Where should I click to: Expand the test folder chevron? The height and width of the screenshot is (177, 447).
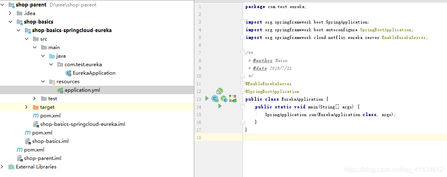(x=35, y=99)
